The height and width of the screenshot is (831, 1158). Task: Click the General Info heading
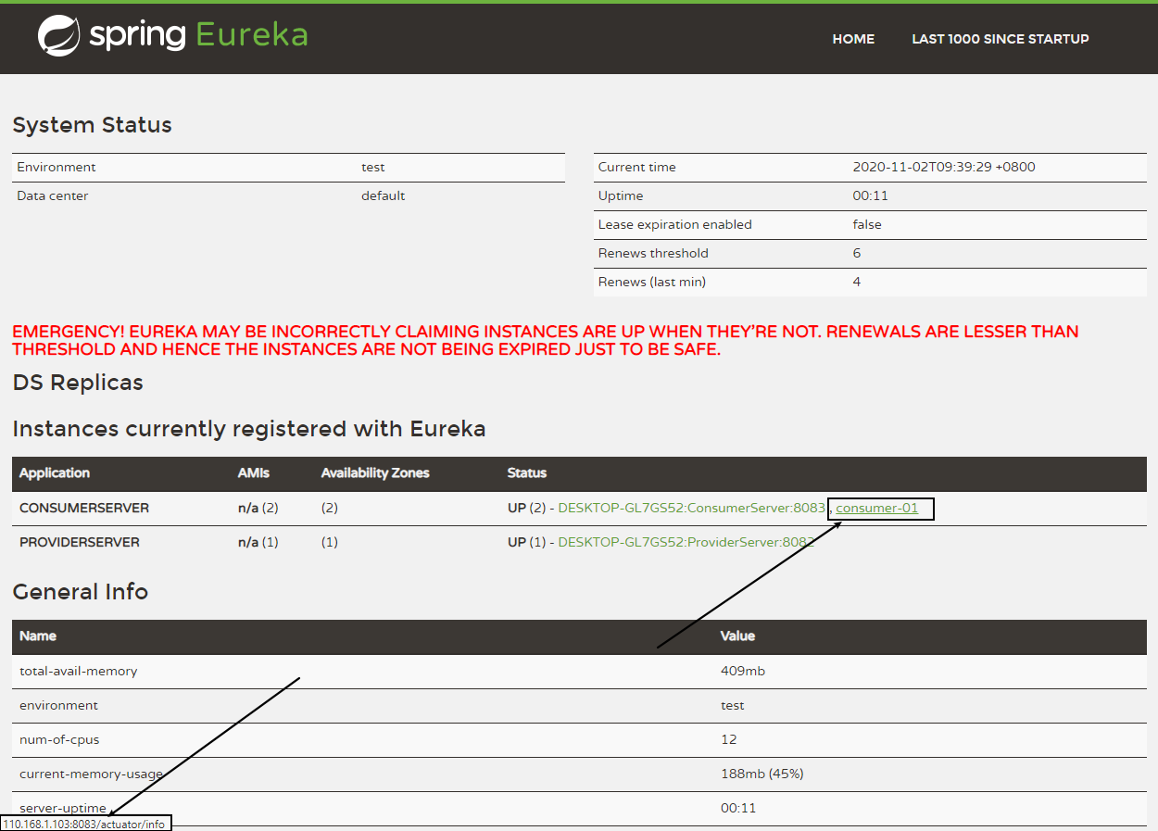[81, 592]
